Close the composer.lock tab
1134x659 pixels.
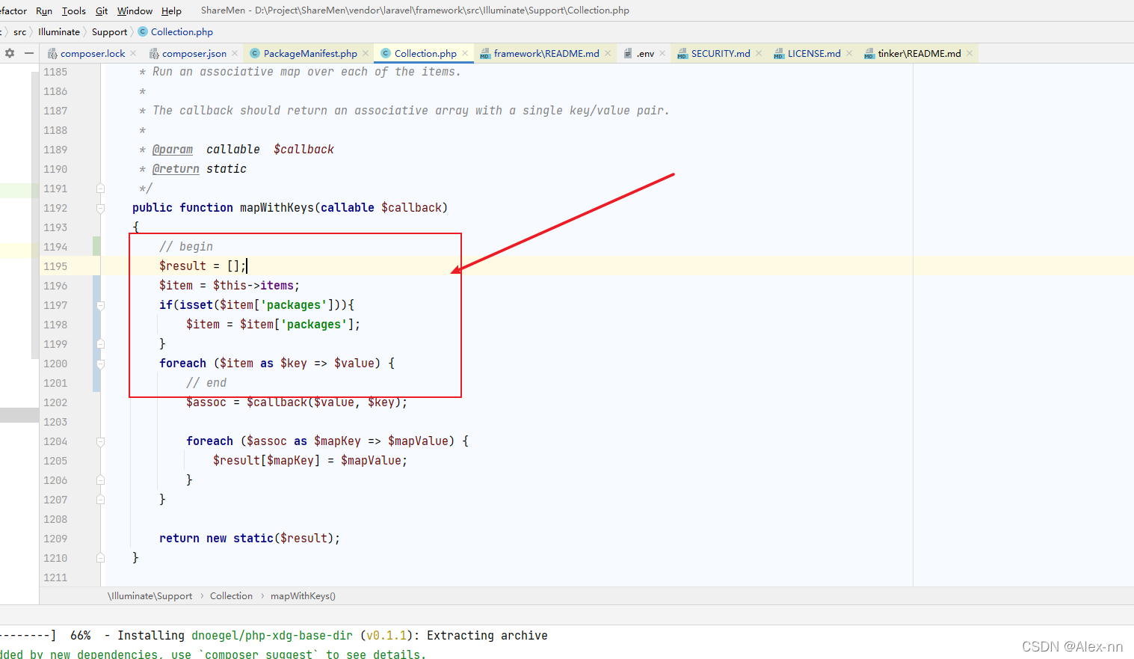[x=133, y=53]
